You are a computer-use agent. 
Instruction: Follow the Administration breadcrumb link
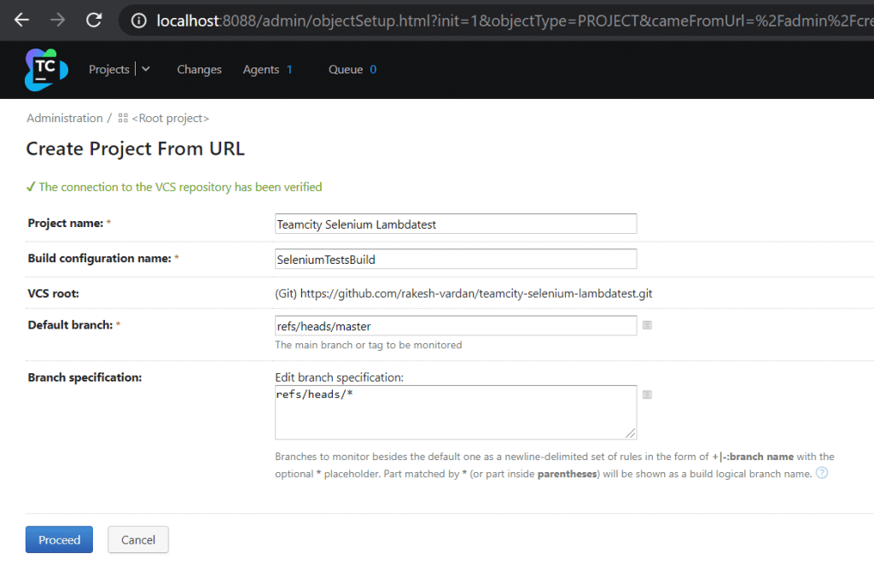click(64, 118)
